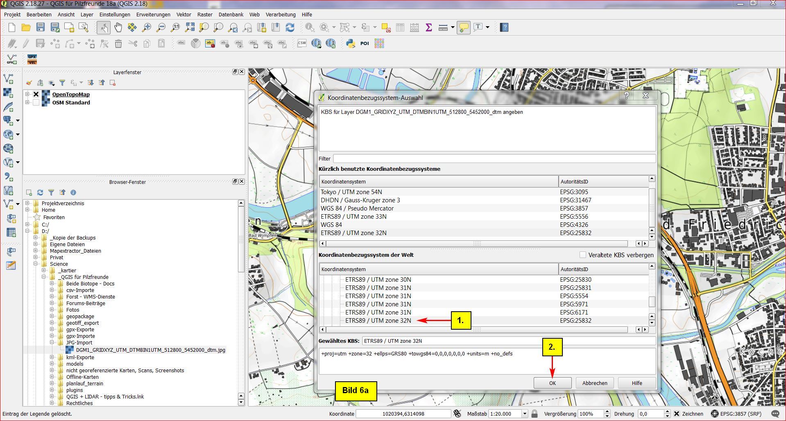Click the Sigma statistics summary icon
This screenshot has height=421, width=786.
428,27
